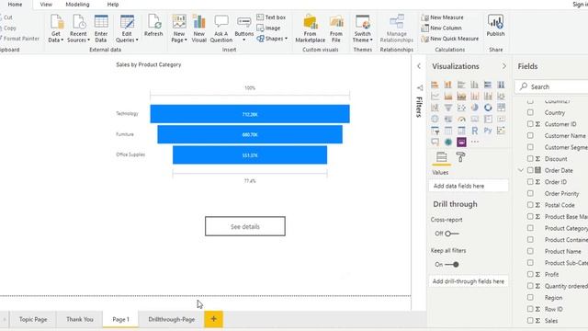
Task: Toggle Cross-report drill through switch
Action: pyautogui.click(x=451, y=234)
